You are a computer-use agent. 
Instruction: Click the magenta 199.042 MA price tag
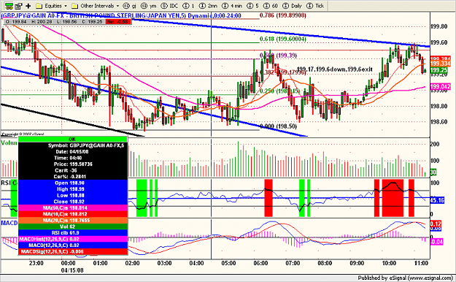440,86
